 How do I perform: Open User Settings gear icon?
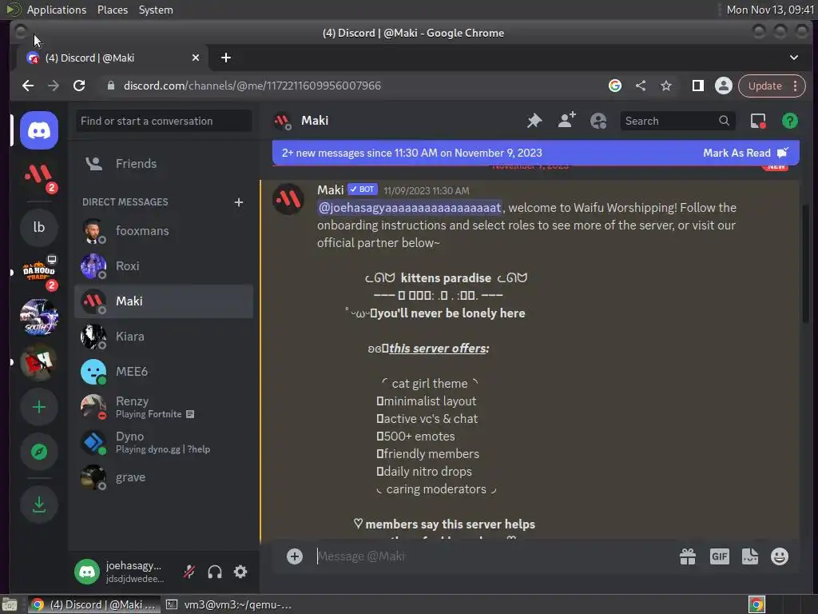pos(240,572)
